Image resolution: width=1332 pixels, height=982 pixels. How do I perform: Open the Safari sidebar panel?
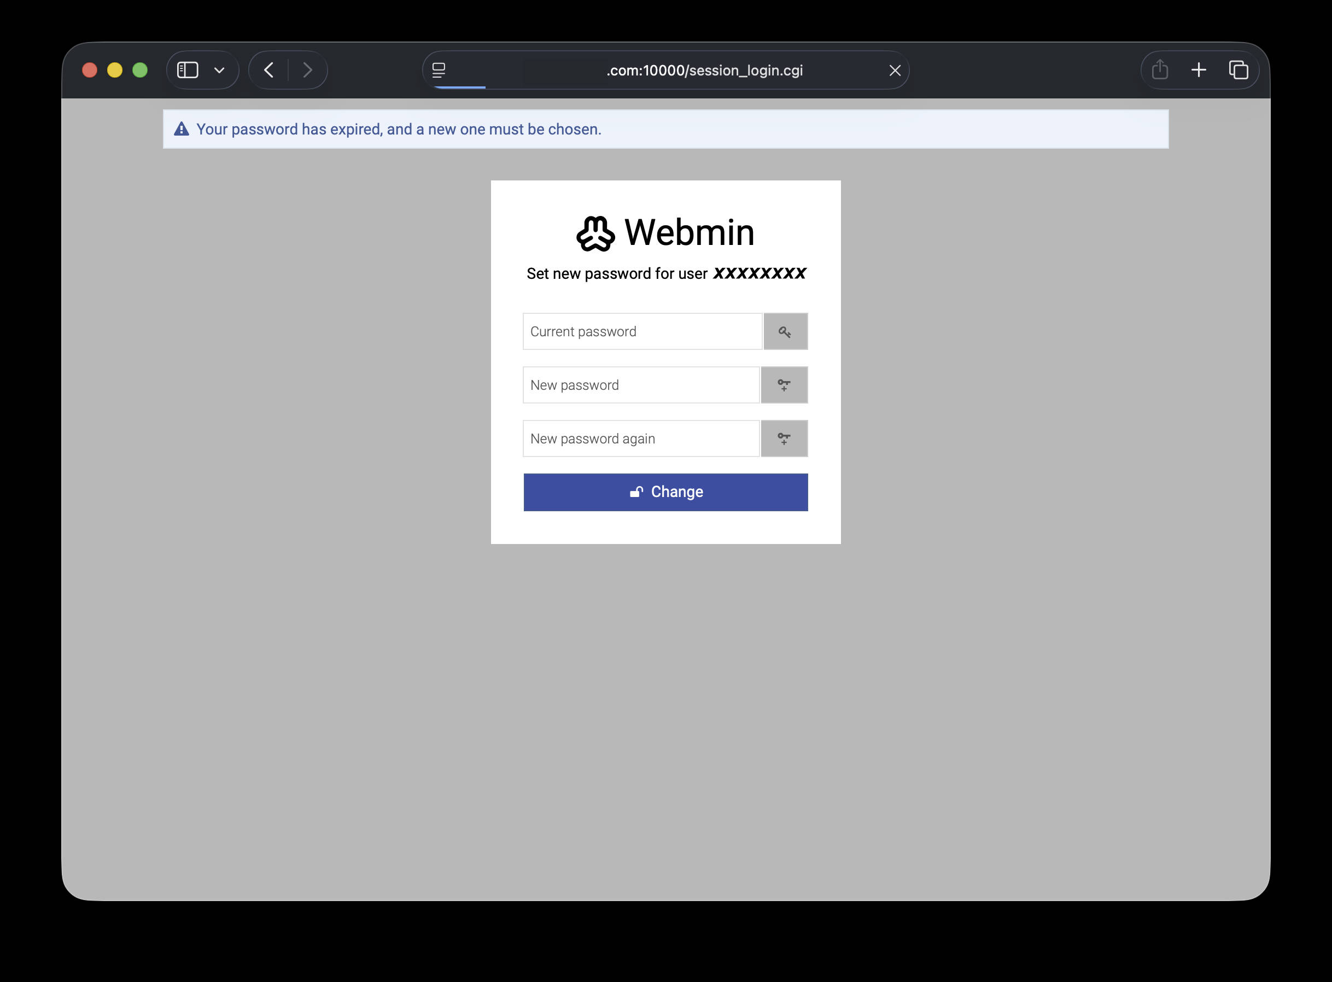(188, 70)
